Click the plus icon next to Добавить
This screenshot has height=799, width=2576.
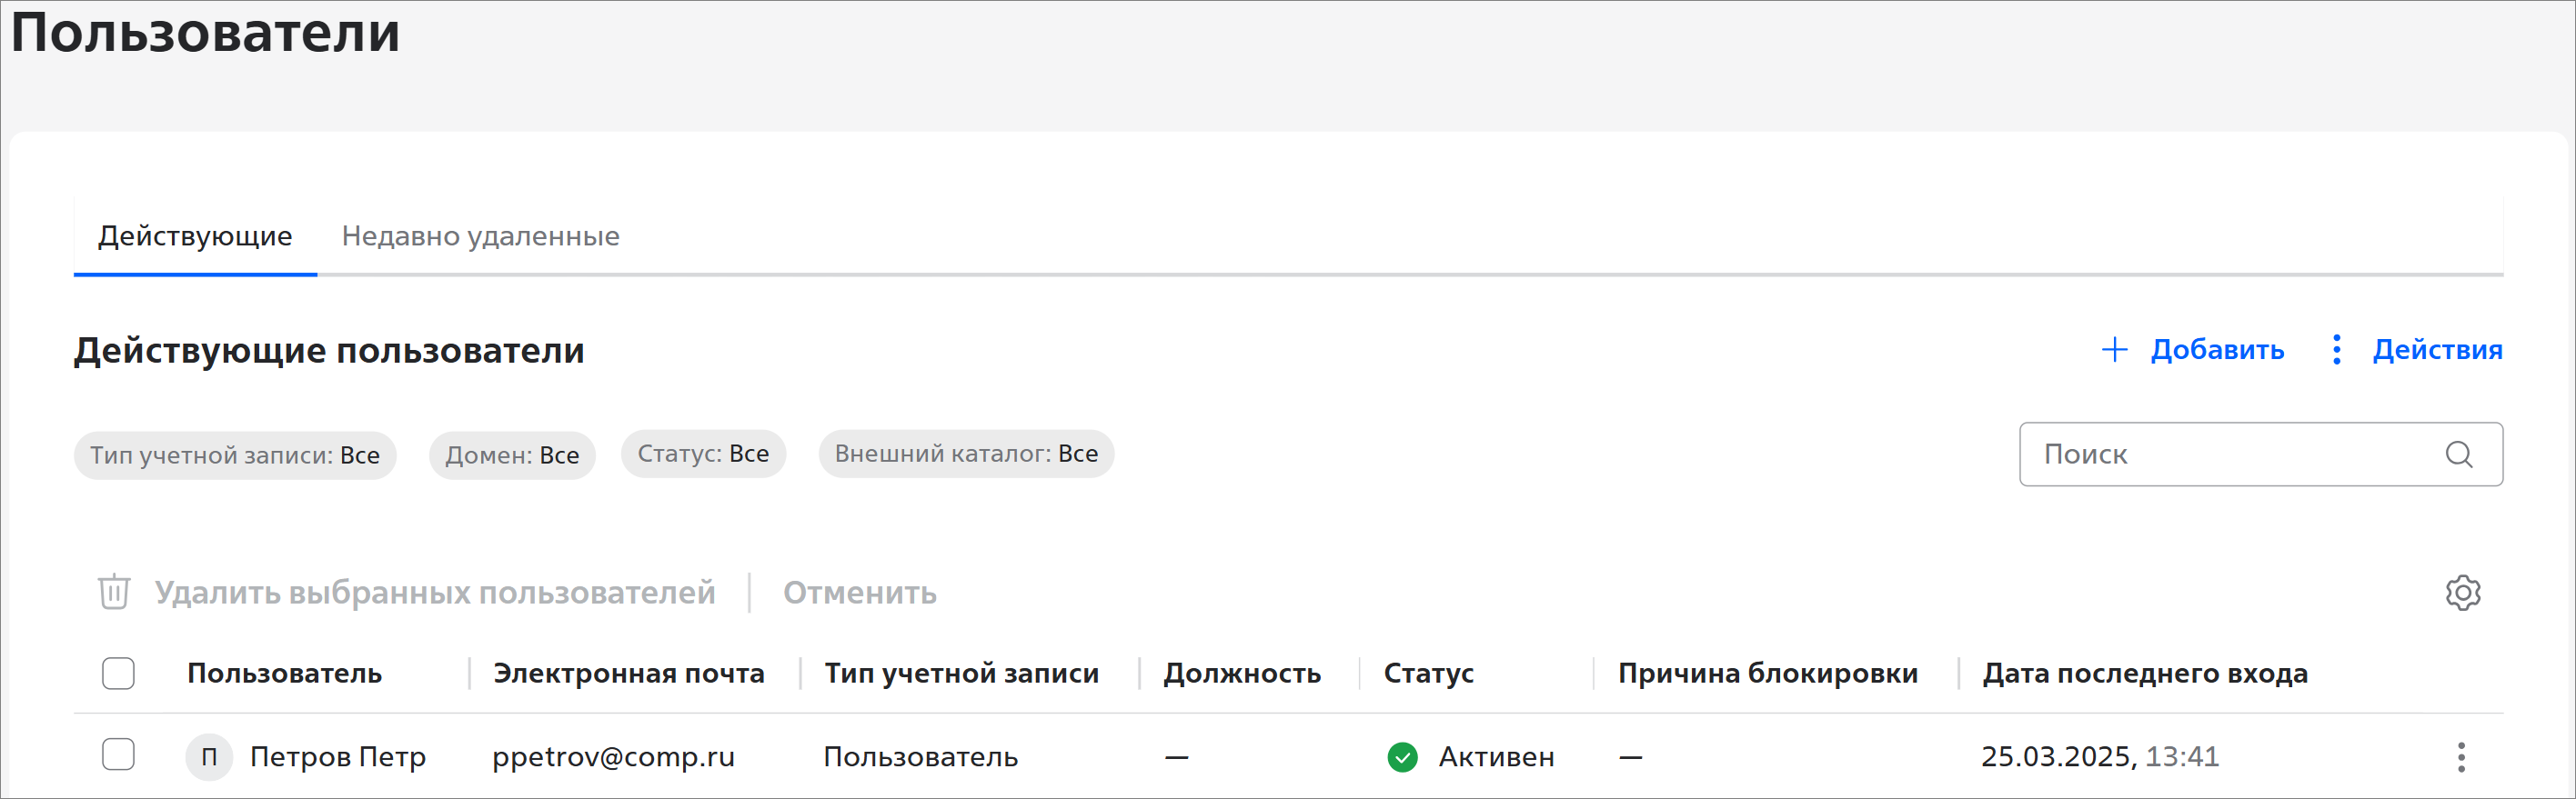(x=2114, y=350)
